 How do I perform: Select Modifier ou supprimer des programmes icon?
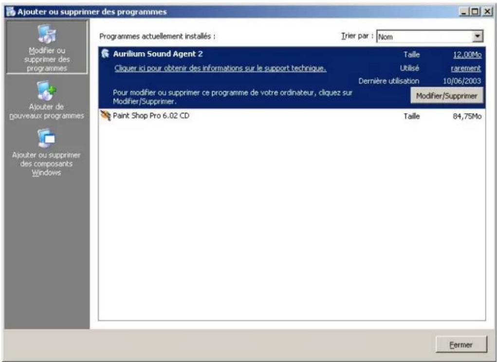(47, 34)
